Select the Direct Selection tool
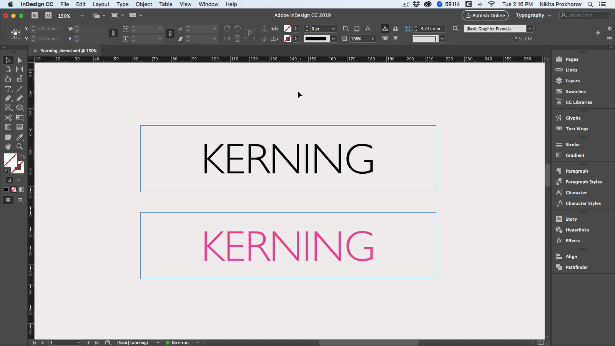The height and width of the screenshot is (346, 615). 20,60
